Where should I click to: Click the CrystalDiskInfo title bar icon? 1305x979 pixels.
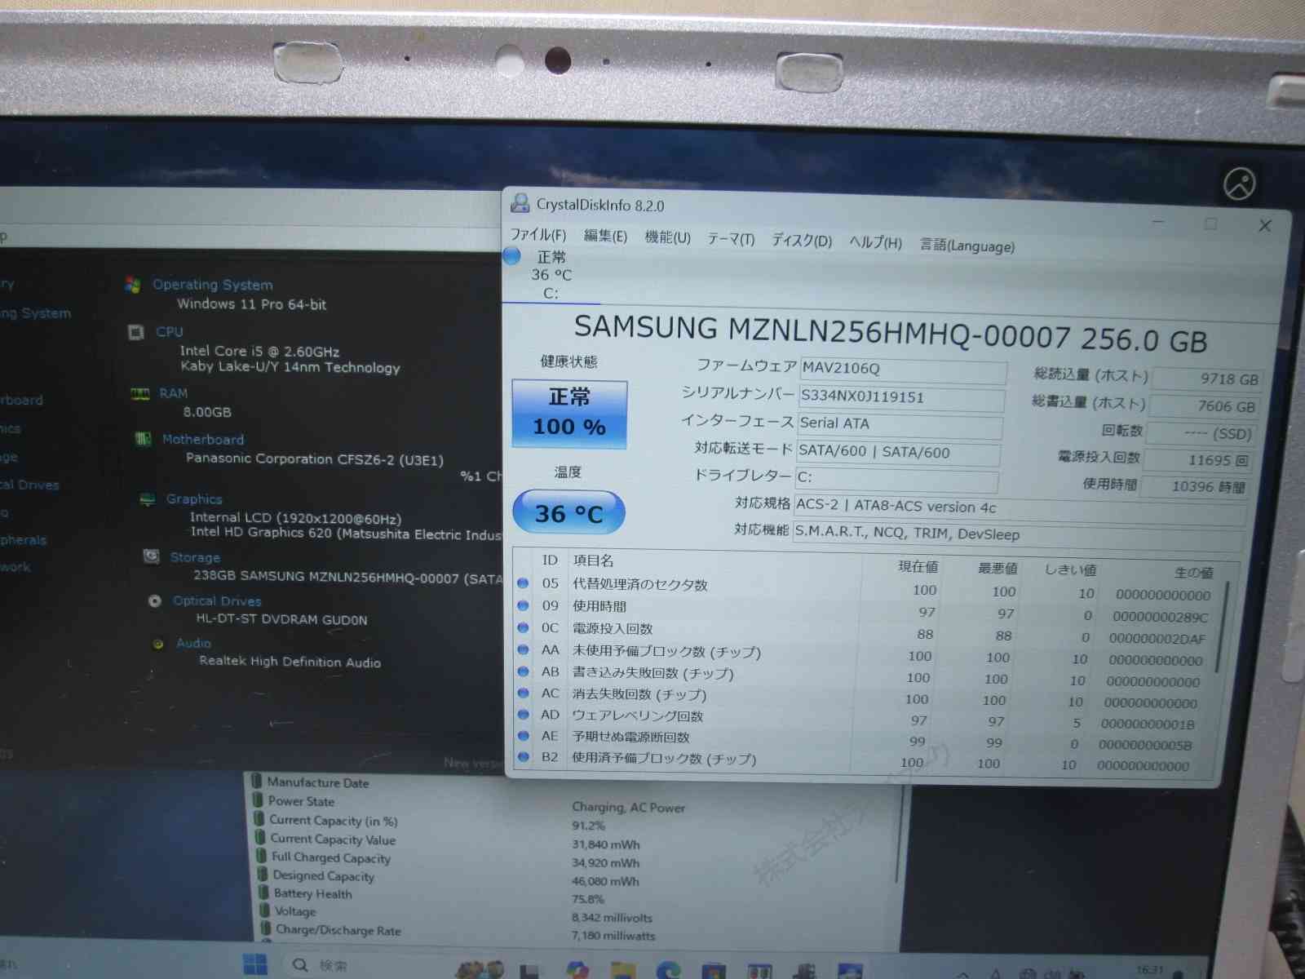click(x=520, y=202)
